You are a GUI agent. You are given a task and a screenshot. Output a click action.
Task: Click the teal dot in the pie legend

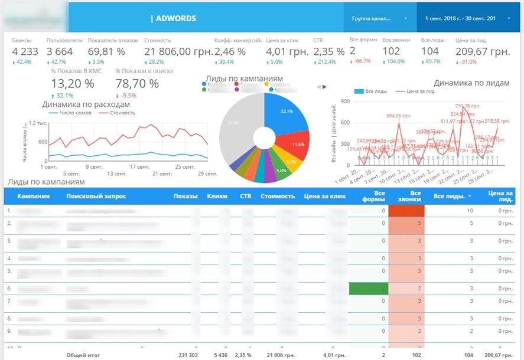pyautogui.click(x=271, y=90)
